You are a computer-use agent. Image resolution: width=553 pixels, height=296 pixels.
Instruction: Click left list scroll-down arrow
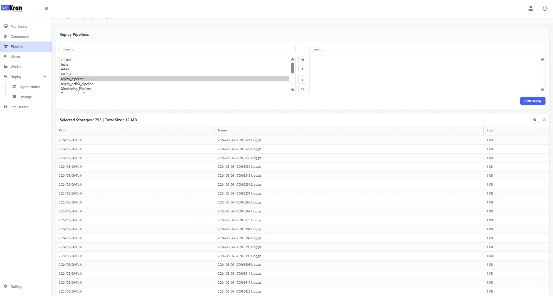(293, 90)
